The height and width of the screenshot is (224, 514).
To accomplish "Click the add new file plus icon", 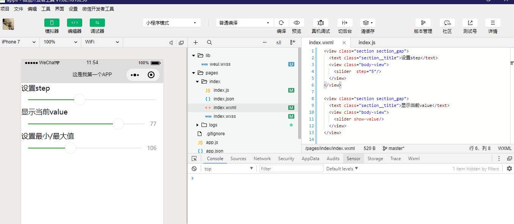I will (195, 43).
